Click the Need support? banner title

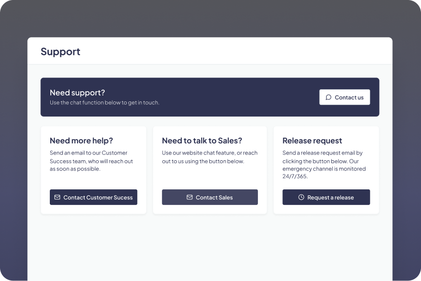tap(78, 93)
